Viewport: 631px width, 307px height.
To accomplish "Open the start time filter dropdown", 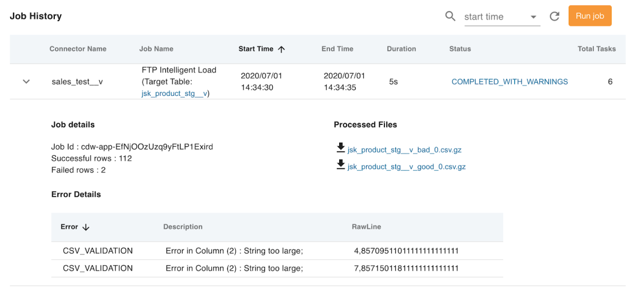I will (x=534, y=17).
